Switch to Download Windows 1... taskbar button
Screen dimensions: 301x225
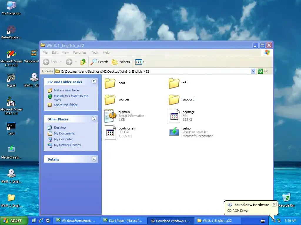171,221
